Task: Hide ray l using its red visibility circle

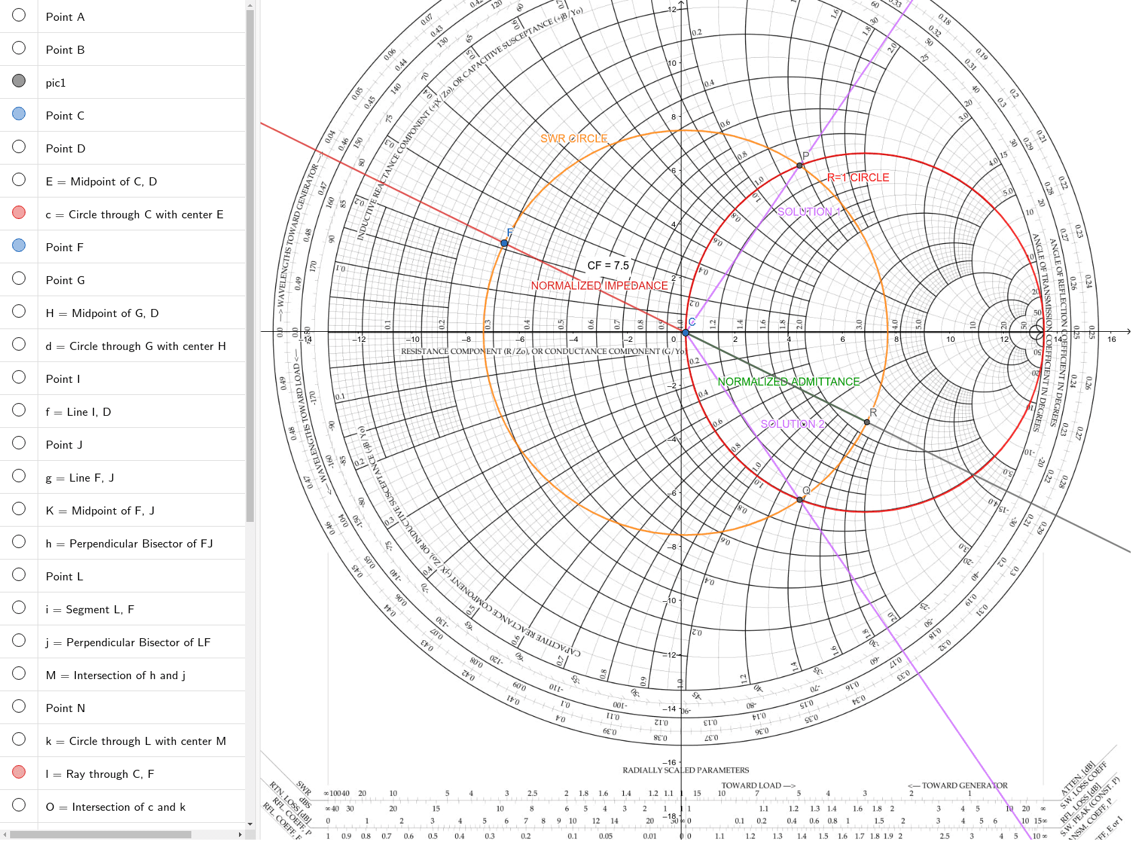Action: click(19, 772)
